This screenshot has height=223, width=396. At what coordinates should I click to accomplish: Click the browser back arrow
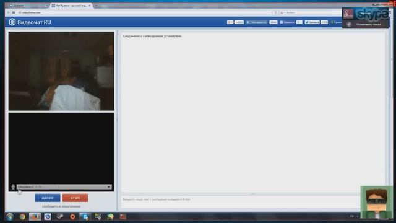coord(9,12)
